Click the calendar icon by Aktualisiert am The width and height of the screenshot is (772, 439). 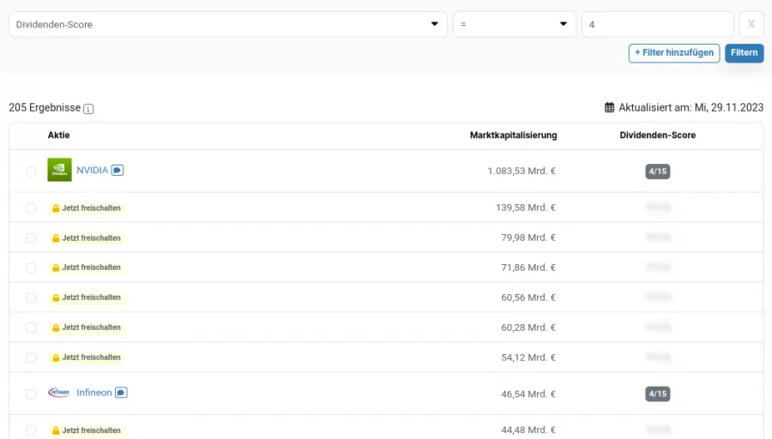(610, 108)
